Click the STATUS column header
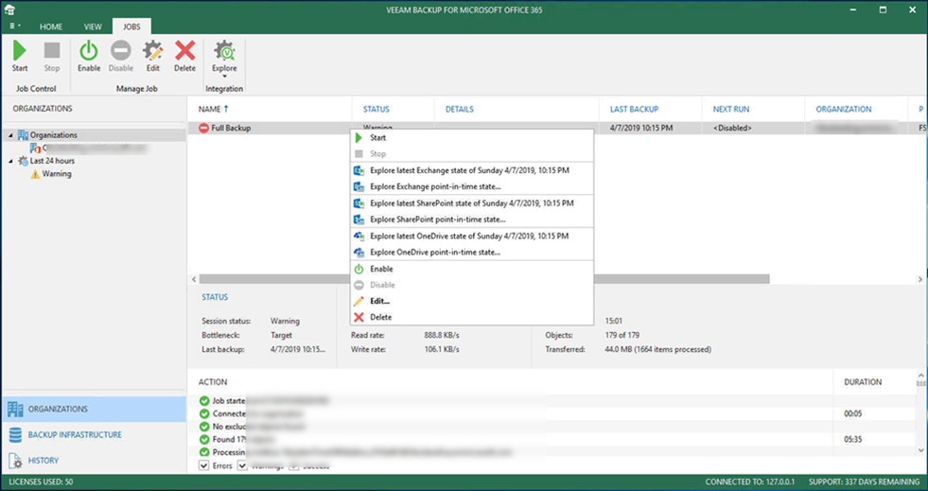Screen dimensions: 928x491 [376, 109]
